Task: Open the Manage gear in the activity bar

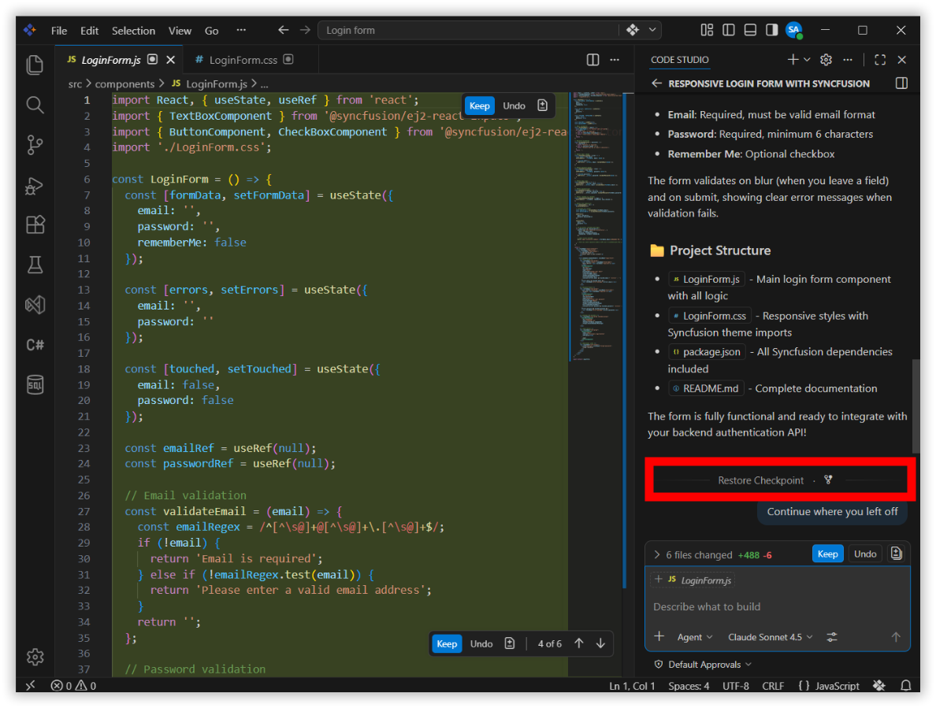Action: point(35,657)
